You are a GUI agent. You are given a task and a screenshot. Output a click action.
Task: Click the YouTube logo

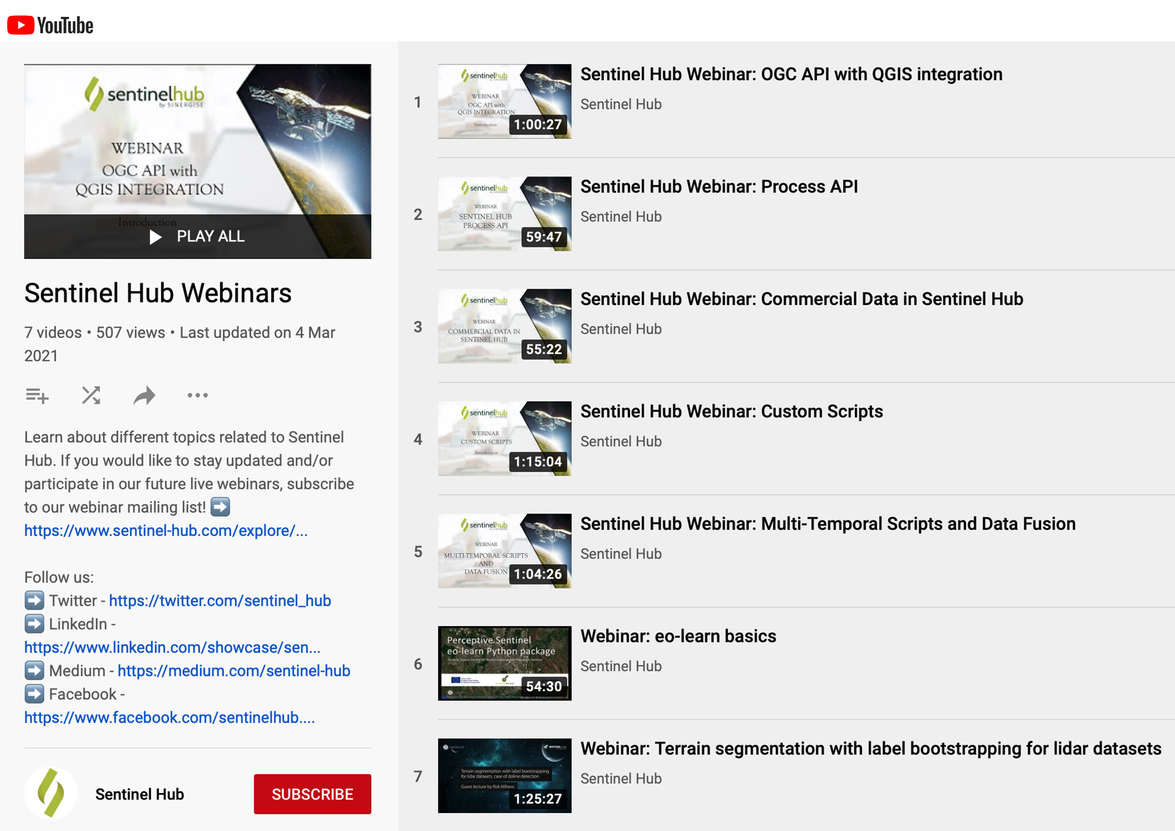(x=50, y=25)
